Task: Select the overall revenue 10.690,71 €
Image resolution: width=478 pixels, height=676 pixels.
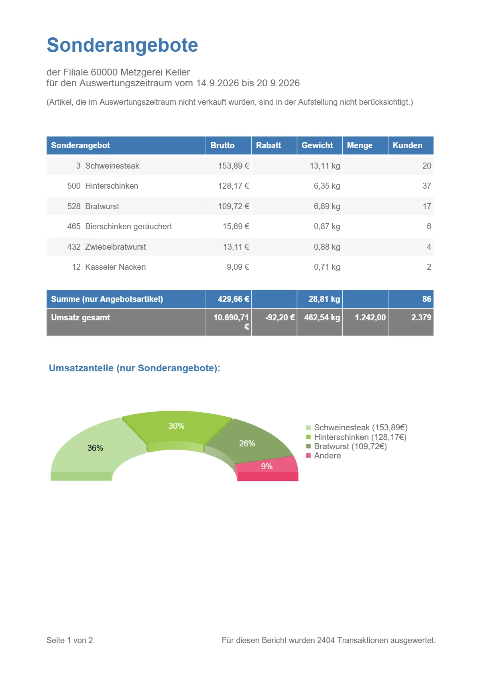Action: tap(231, 322)
